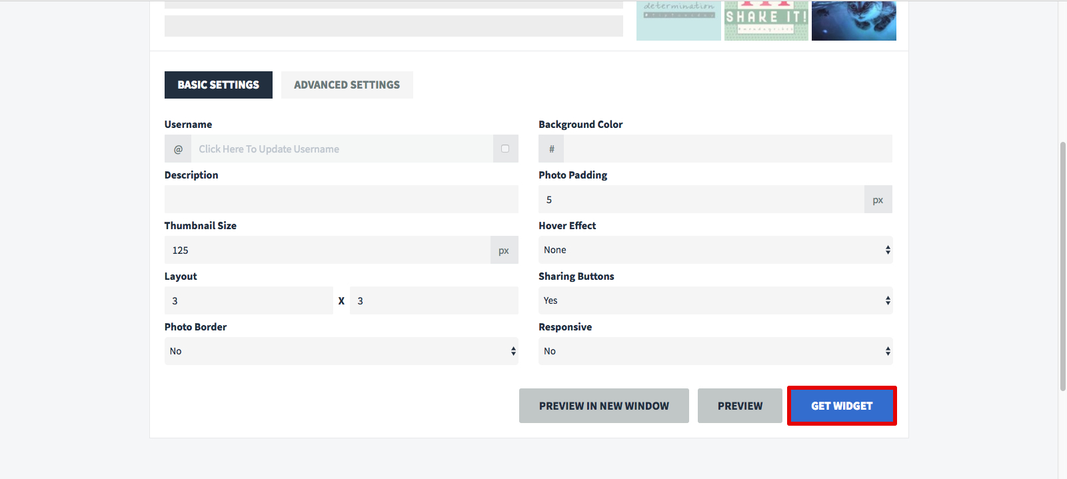The image size is (1067, 479).
Task: Click the Get Widget button
Action: (842, 406)
